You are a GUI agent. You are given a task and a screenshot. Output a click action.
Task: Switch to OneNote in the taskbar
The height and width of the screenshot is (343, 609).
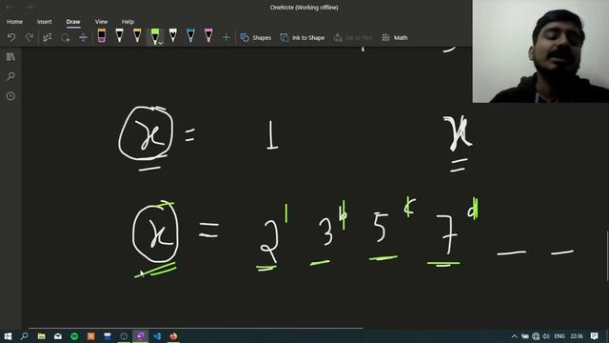coord(140,336)
